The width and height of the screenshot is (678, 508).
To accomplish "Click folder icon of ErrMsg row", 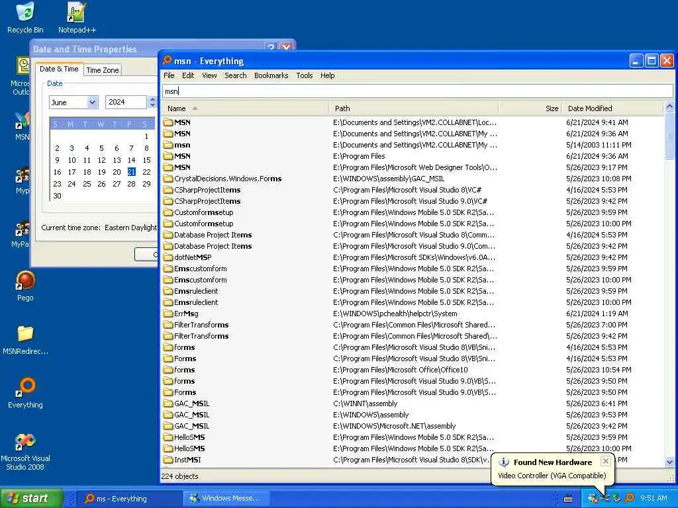I will tap(168, 313).
